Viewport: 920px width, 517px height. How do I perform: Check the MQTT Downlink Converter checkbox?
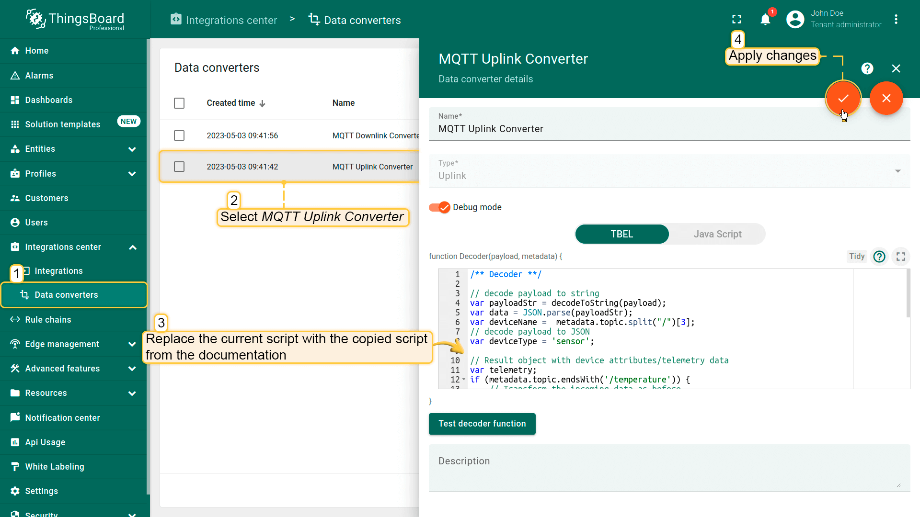point(180,136)
